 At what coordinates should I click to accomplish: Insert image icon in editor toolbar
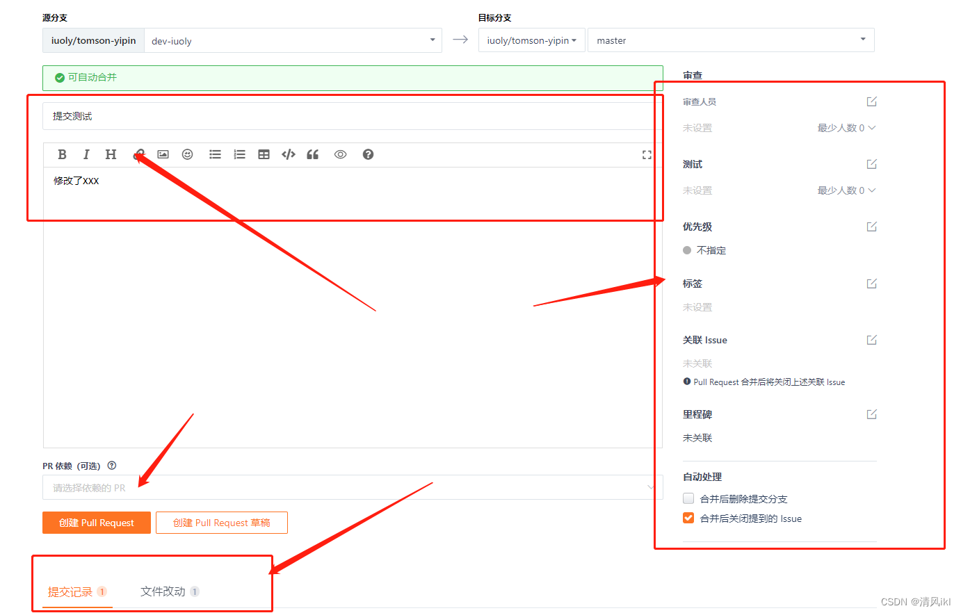click(163, 154)
